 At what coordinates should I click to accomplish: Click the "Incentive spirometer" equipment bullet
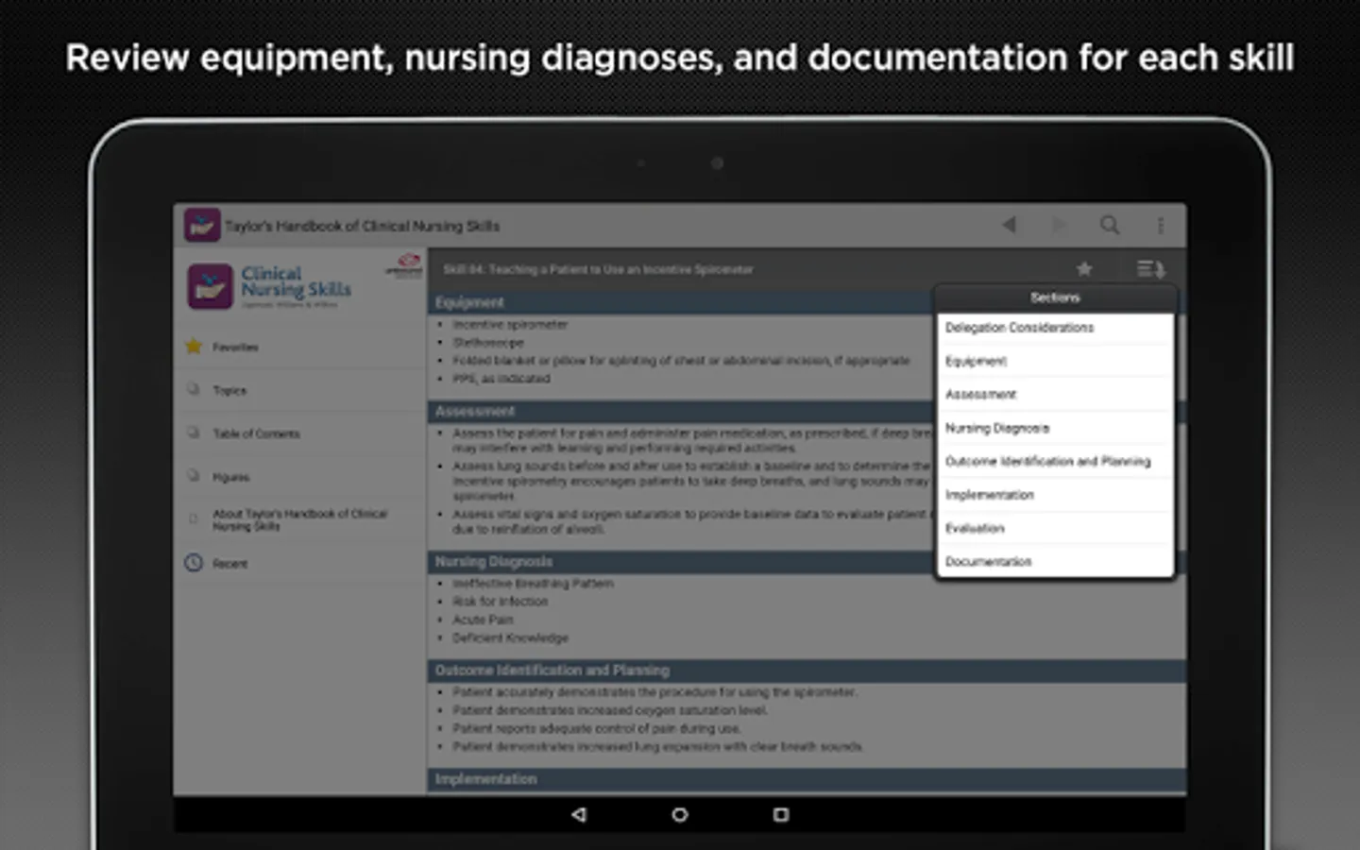(x=510, y=324)
